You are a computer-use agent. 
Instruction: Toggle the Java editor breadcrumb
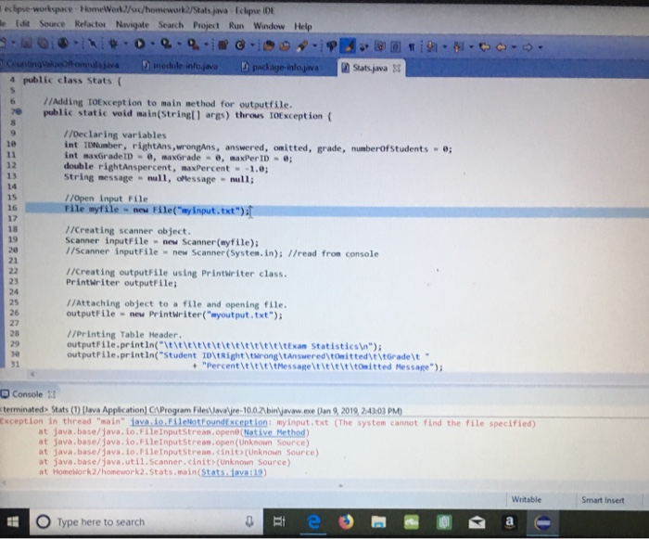[331, 46]
